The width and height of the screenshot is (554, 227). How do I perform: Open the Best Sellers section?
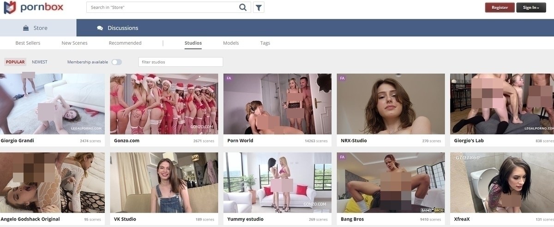pyautogui.click(x=28, y=43)
